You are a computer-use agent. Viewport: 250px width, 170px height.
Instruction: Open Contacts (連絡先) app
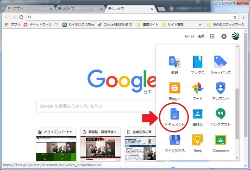pos(198,117)
